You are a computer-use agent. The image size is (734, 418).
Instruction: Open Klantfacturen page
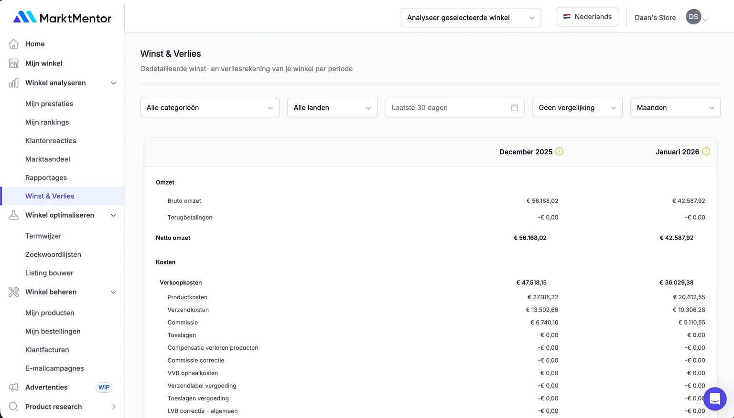[x=47, y=350]
